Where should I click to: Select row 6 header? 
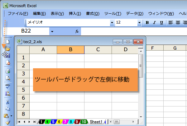coord(23,98)
